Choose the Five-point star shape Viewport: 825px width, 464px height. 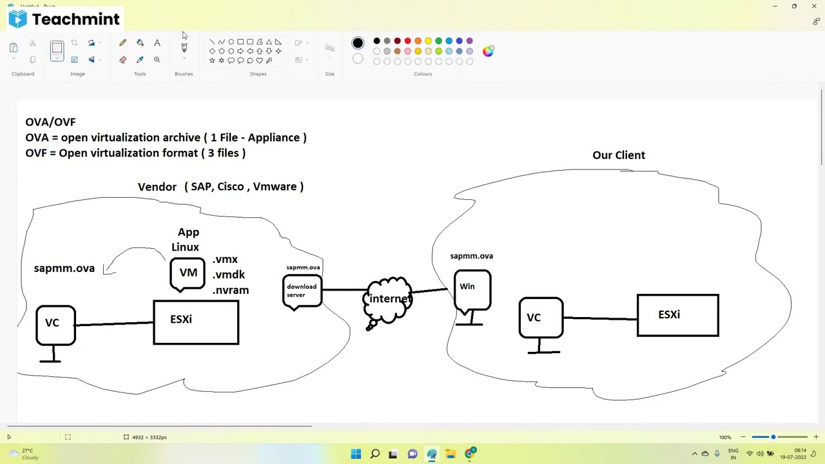click(212, 61)
